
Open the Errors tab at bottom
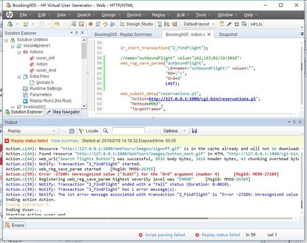(x=15, y=225)
